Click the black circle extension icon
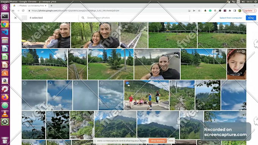 coord(220,11)
